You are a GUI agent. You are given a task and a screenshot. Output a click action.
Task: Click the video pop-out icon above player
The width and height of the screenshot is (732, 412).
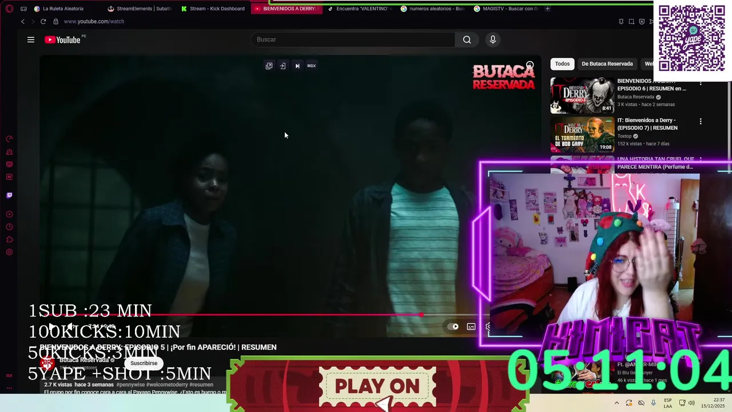pyautogui.click(x=269, y=66)
